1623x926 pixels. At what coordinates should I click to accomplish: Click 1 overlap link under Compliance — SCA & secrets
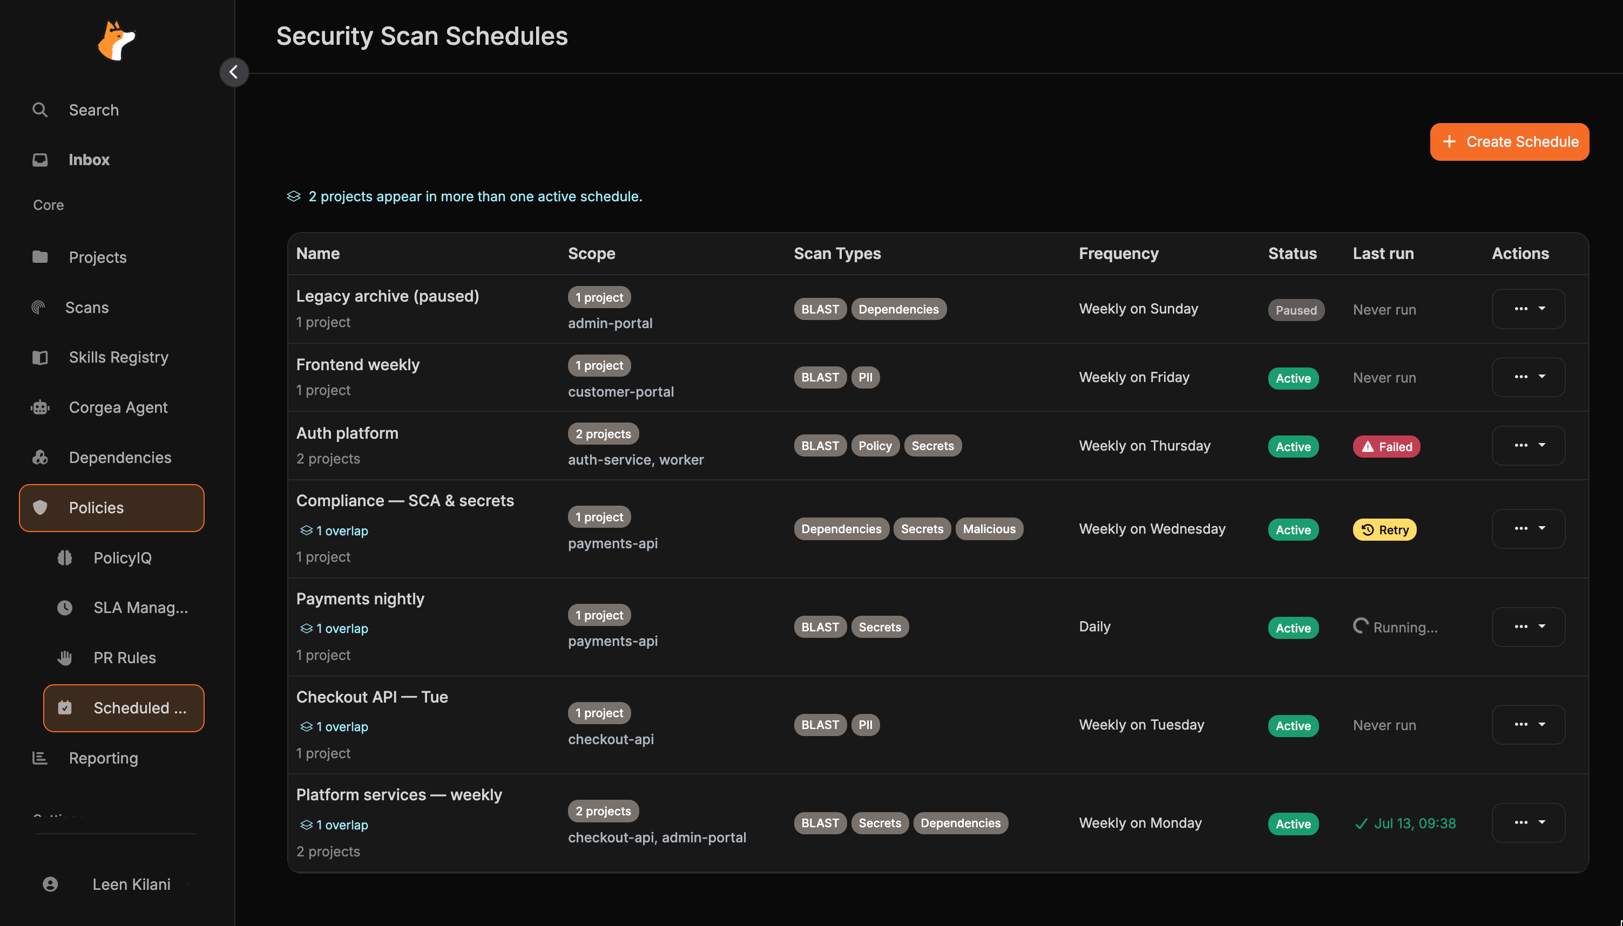coord(334,530)
